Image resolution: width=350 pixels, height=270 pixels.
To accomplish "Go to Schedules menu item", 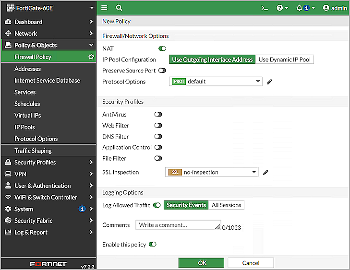I will (27, 104).
